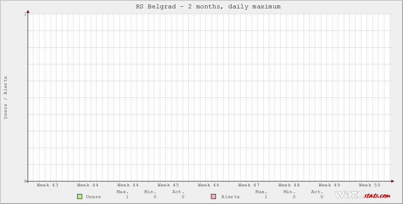
Task: Click the Alerts legend text label
Action: click(231, 197)
